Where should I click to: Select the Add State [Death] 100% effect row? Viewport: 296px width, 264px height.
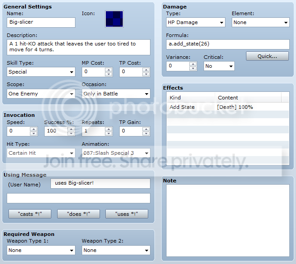(228, 107)
